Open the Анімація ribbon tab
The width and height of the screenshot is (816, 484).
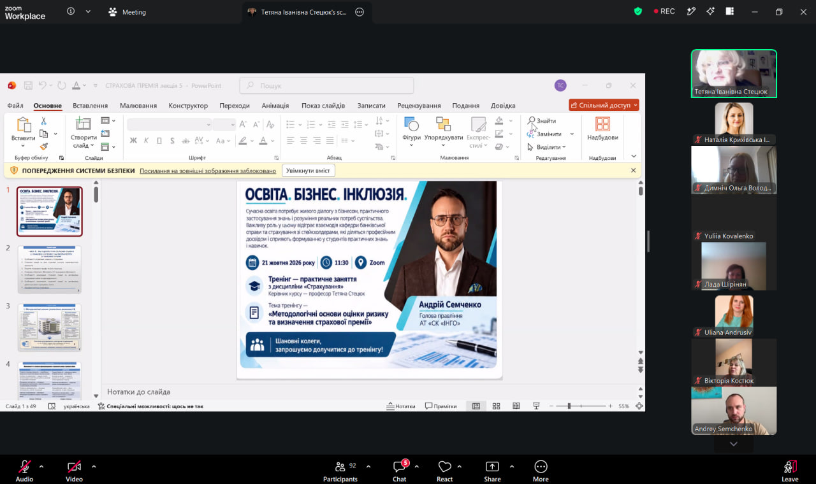tap(275, 106)
